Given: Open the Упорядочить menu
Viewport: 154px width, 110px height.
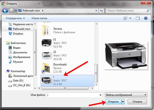Looking at the screenshot, I should point(15,18).
